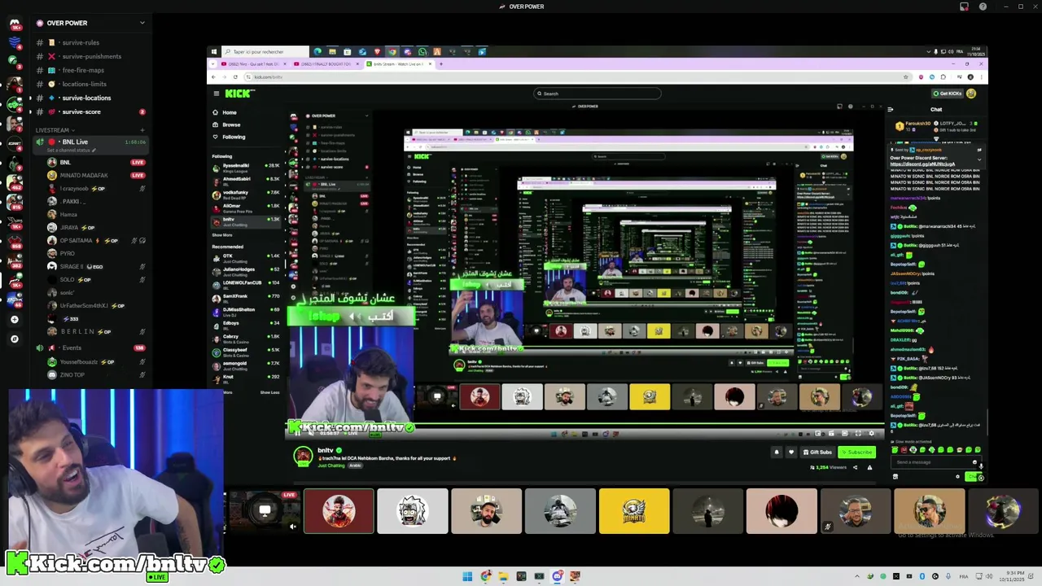
Task: Open server icon with 462 badge
Action: point(14,183)
